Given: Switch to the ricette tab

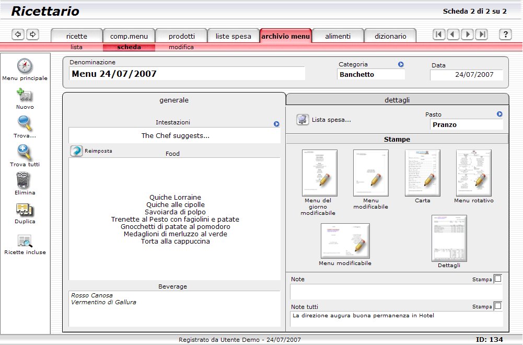Looking at the screenshot, I should coord(77,36).
